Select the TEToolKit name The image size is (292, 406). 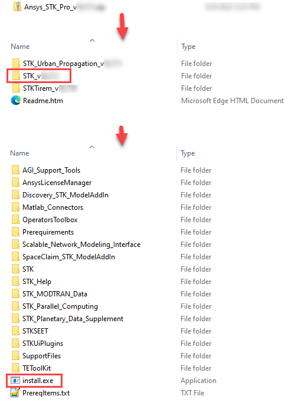[x=37, y=368]
